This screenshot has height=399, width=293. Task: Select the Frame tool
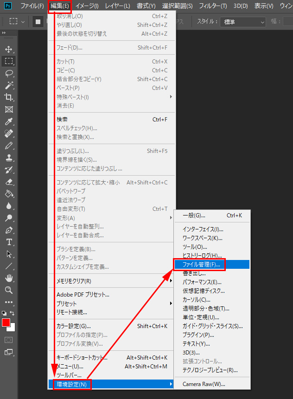pyautogui.click(x=9, y=109)
